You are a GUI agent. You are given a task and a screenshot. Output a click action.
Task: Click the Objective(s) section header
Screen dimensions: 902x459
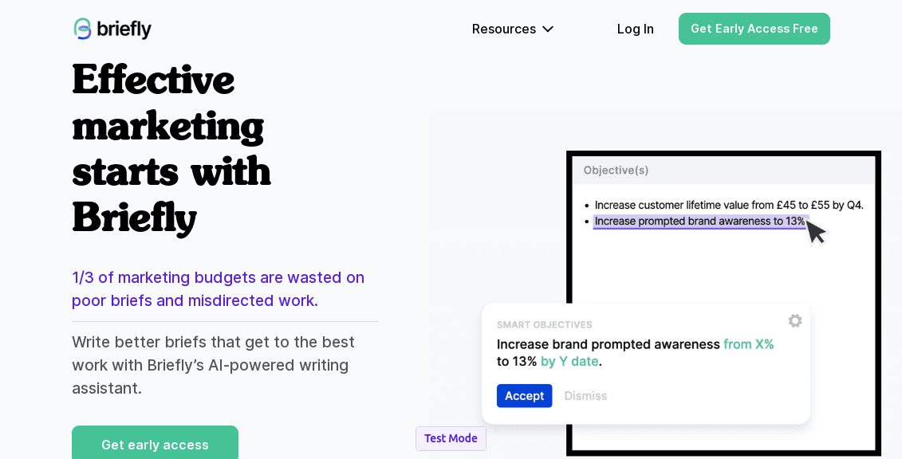tap(616, 170)
